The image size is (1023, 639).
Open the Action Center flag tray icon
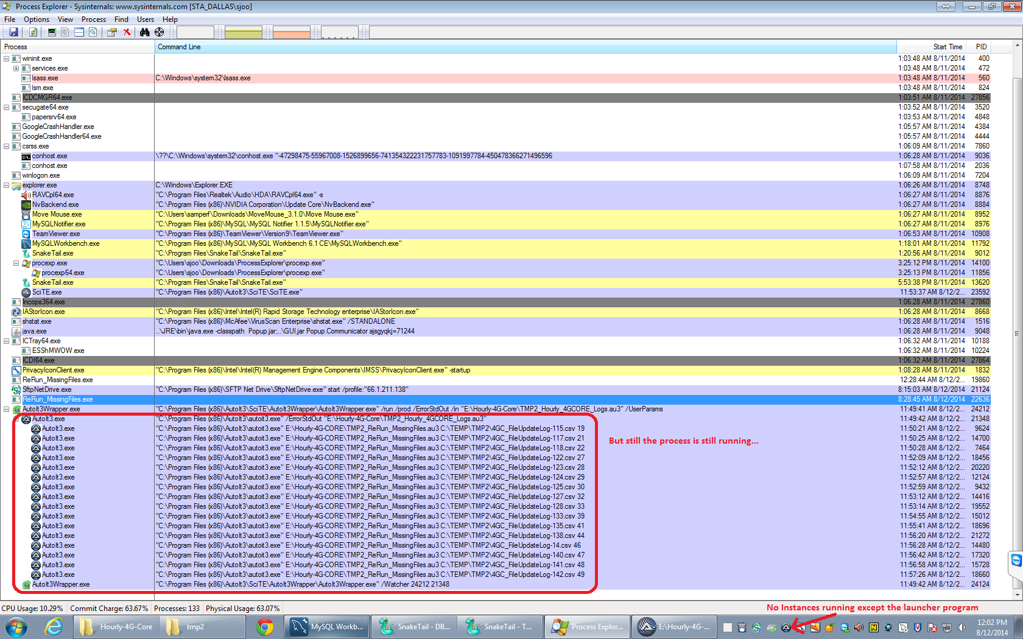click(x=932, y=627)
